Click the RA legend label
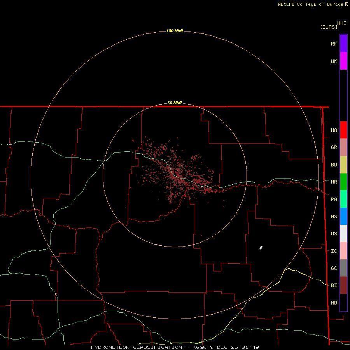Image resolution: width=350 pixels, height=350 pixels. click(x=334, y=199)
